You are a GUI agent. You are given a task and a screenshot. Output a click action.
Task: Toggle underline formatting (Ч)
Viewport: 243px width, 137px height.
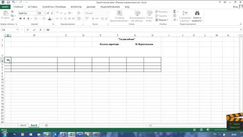28,19
